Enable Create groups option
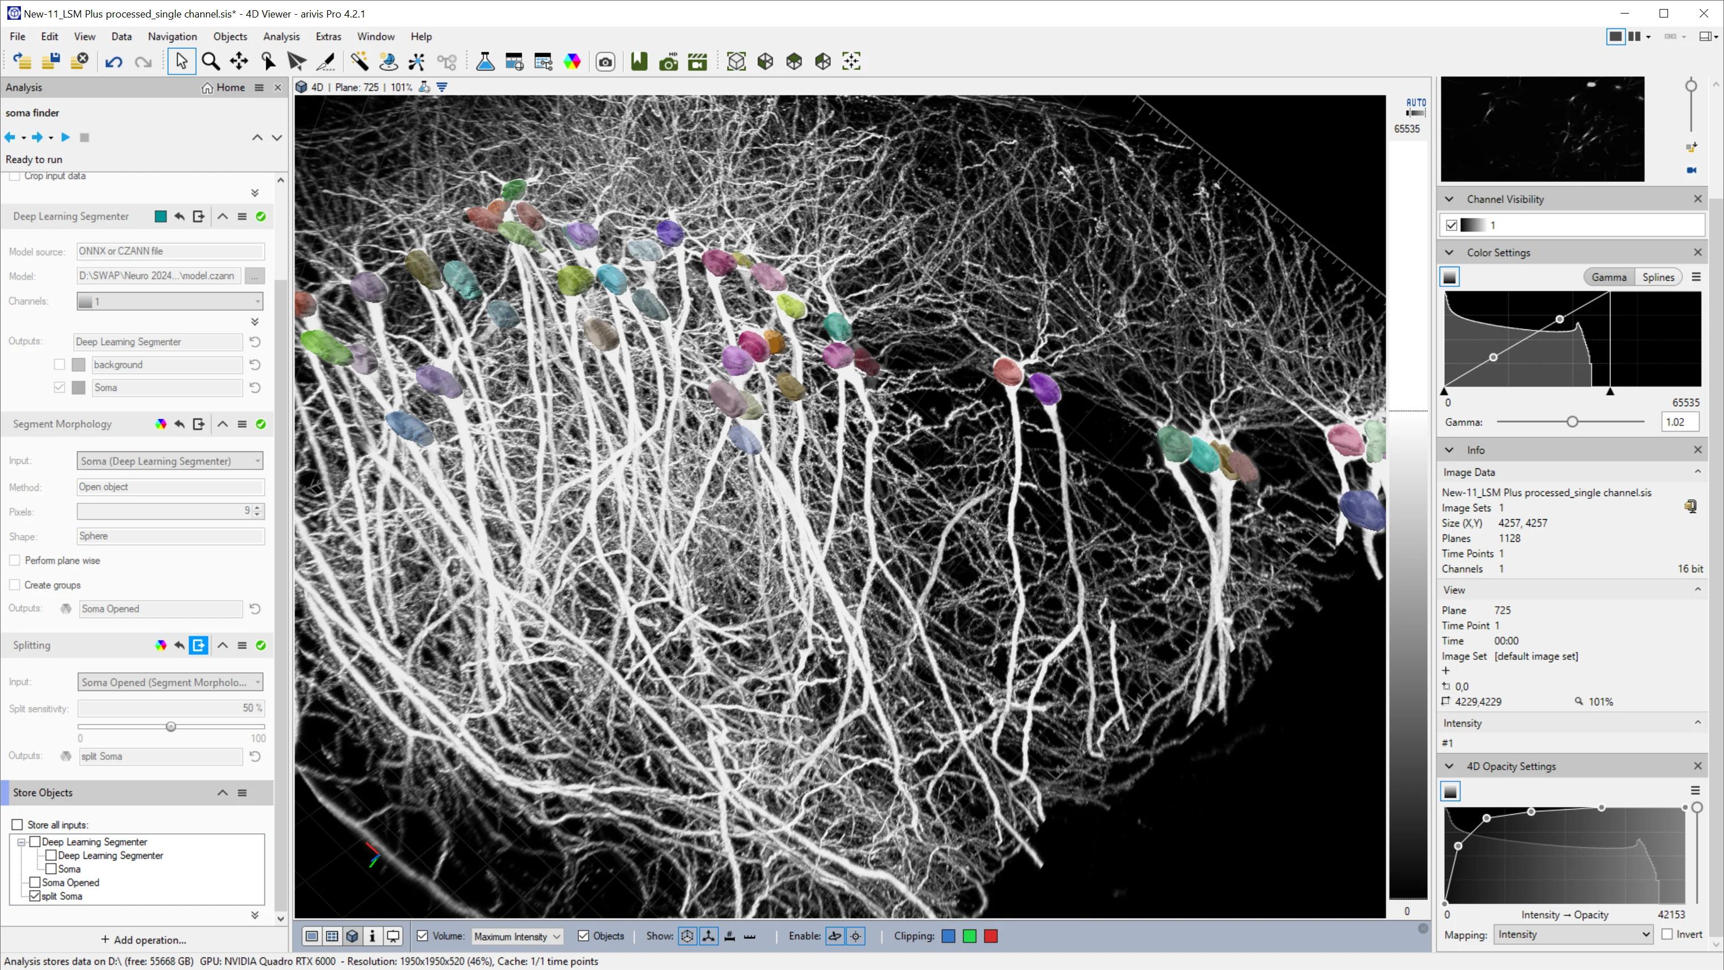1724x970 pixels. click(x=15, y=585)
